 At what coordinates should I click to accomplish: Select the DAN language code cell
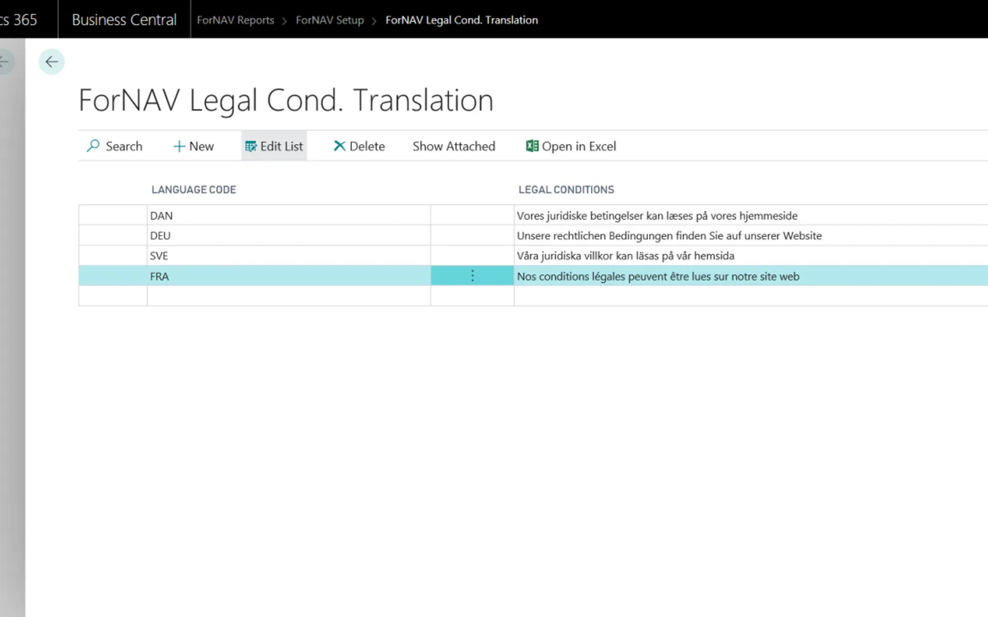pos(288,215)
